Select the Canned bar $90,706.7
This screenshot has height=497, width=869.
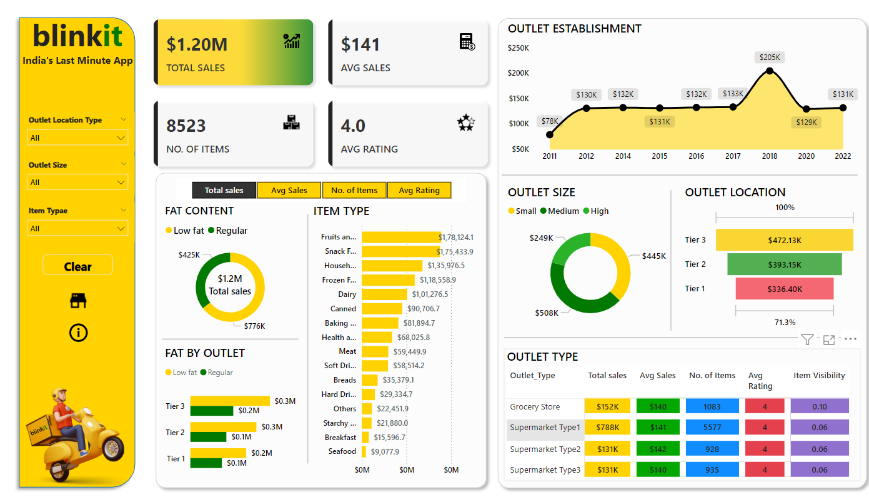click(x=382, y=309)
